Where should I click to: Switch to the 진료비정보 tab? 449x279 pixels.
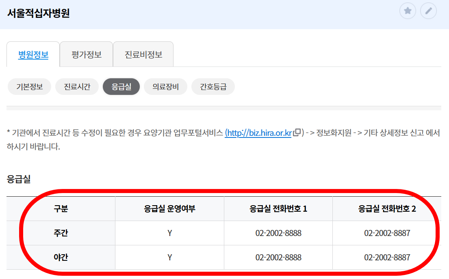[143, 54]
